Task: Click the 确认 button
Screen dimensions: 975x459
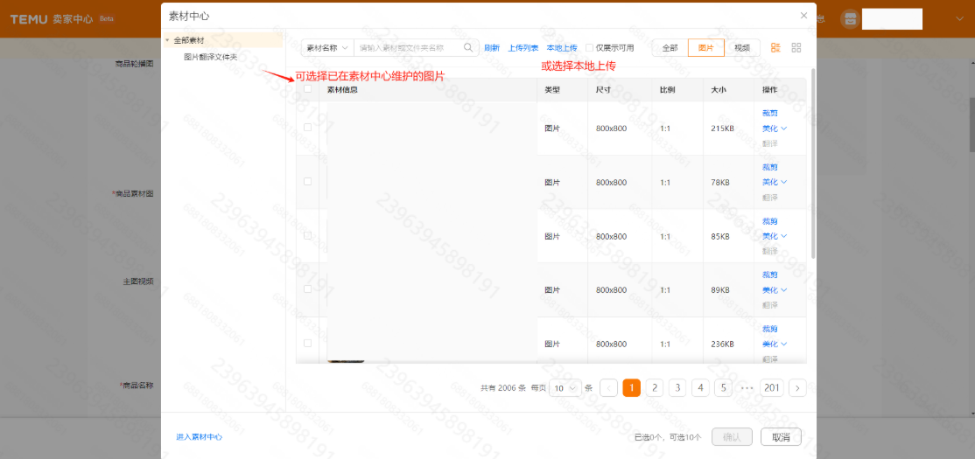Action: (x=732, y=436)
